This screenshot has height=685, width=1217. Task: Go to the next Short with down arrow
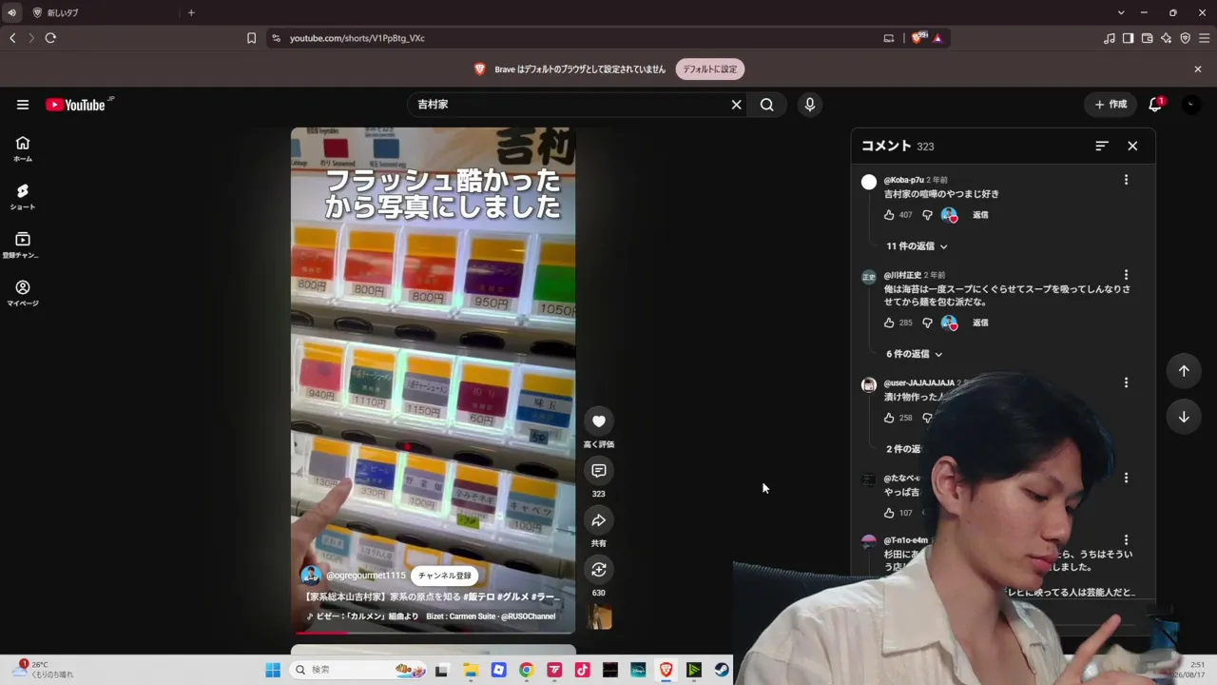tap(1184, 417)
